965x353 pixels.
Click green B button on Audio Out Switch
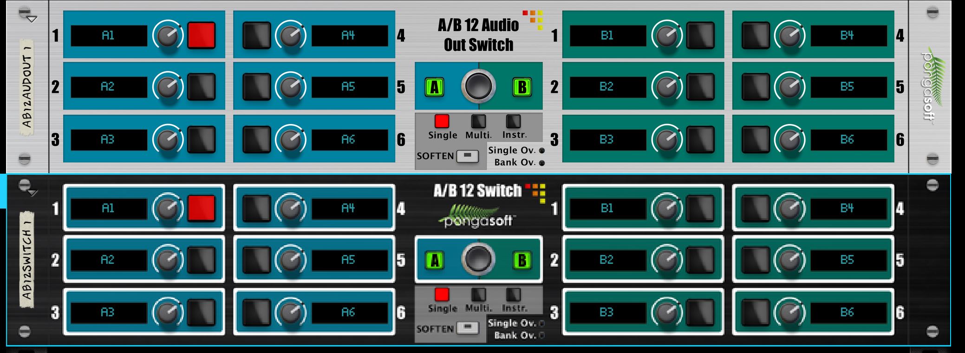pyautogui.click(x=522, y=87)
